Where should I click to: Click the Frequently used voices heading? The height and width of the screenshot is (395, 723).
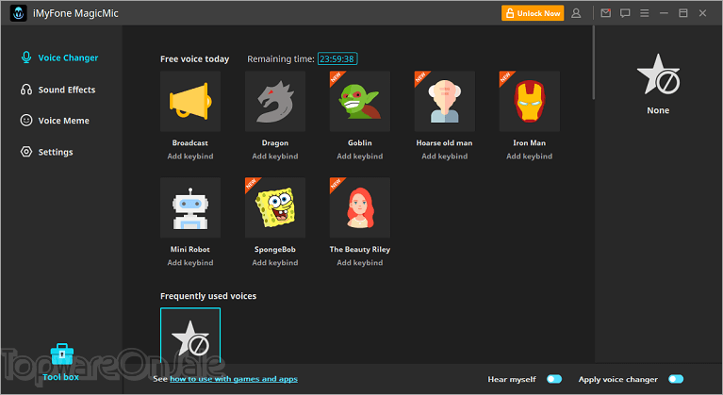208,296
